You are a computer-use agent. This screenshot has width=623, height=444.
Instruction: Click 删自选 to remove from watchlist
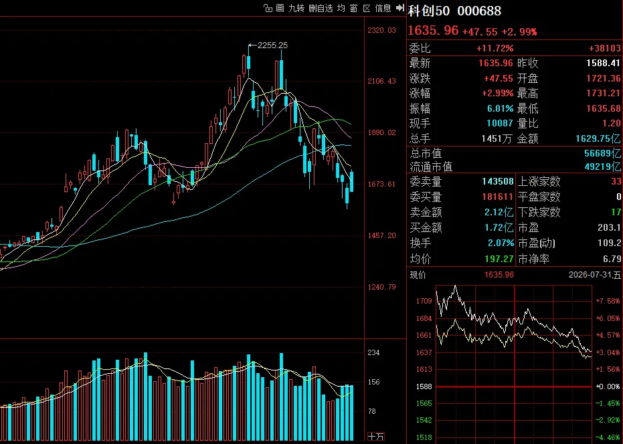[x=321, y=8]
